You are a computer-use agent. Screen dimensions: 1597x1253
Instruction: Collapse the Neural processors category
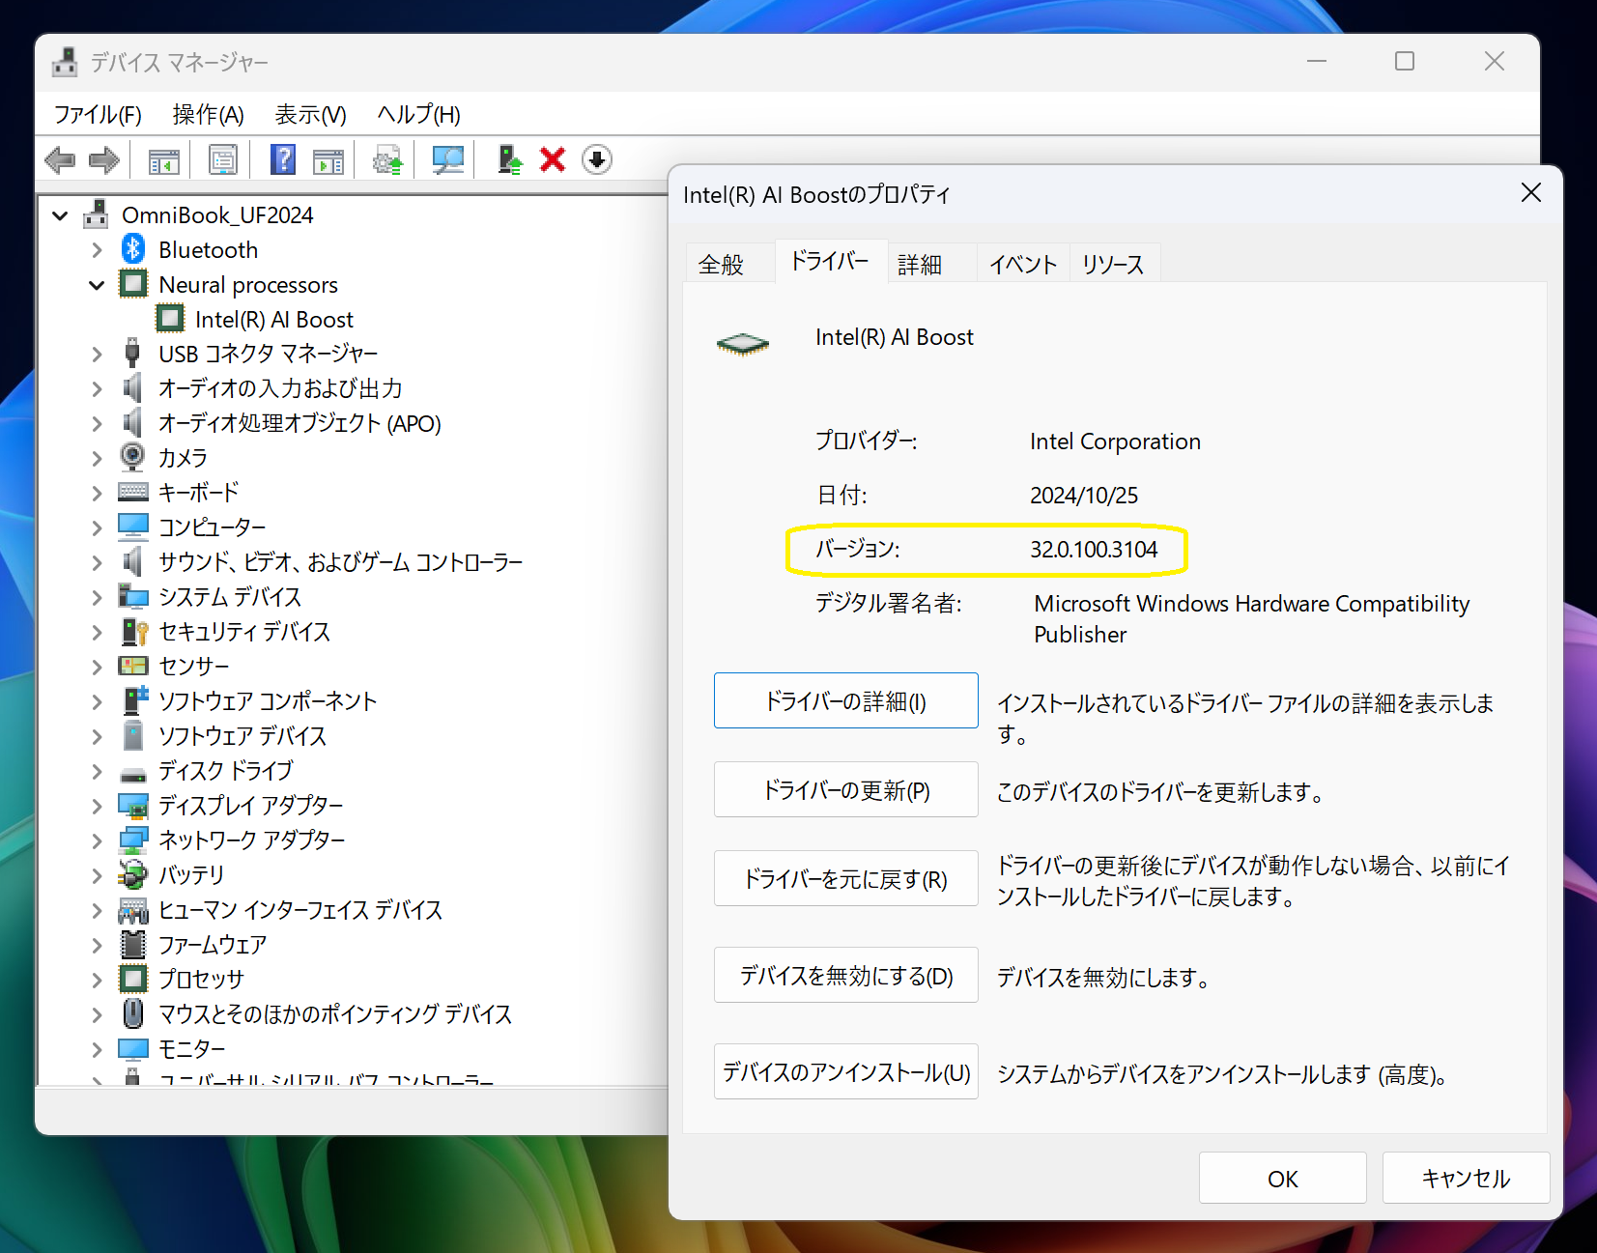(97, 285)
